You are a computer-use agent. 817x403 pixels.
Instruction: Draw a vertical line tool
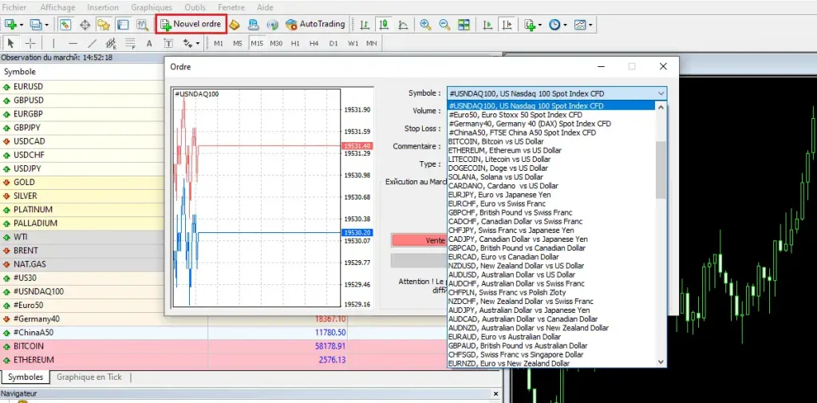53,43
